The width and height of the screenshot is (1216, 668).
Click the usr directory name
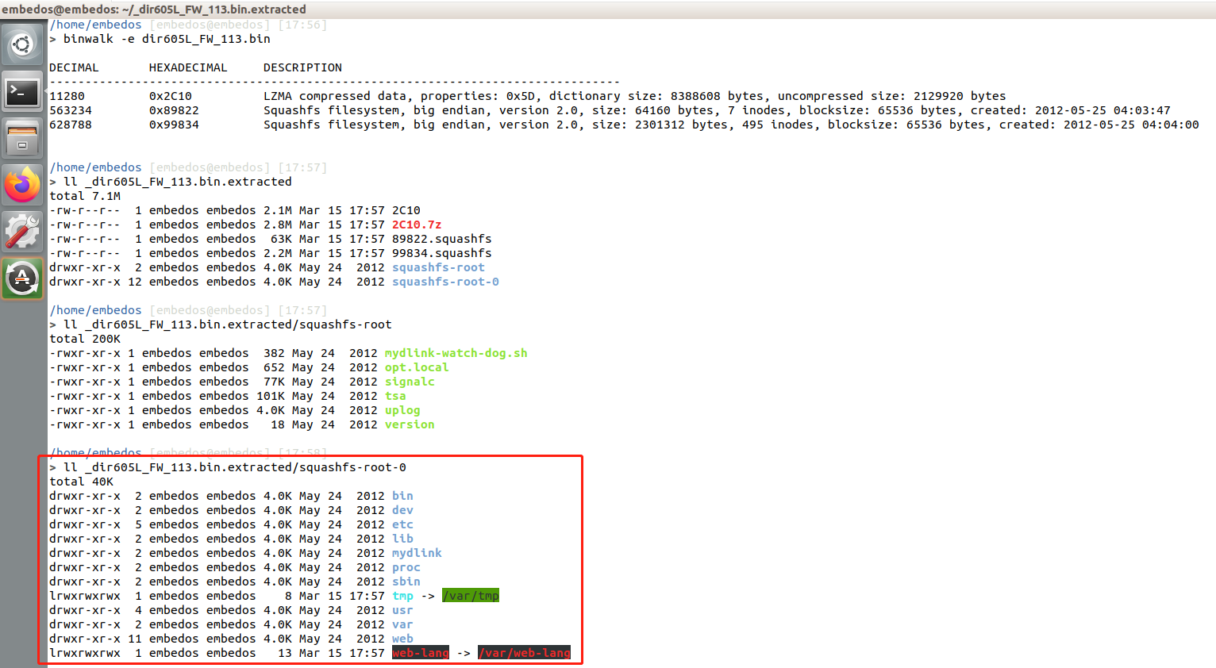(x=402, y=610)
